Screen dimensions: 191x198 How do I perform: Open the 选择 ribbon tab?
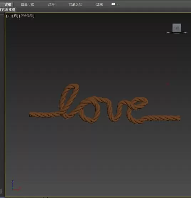(51, 4)
